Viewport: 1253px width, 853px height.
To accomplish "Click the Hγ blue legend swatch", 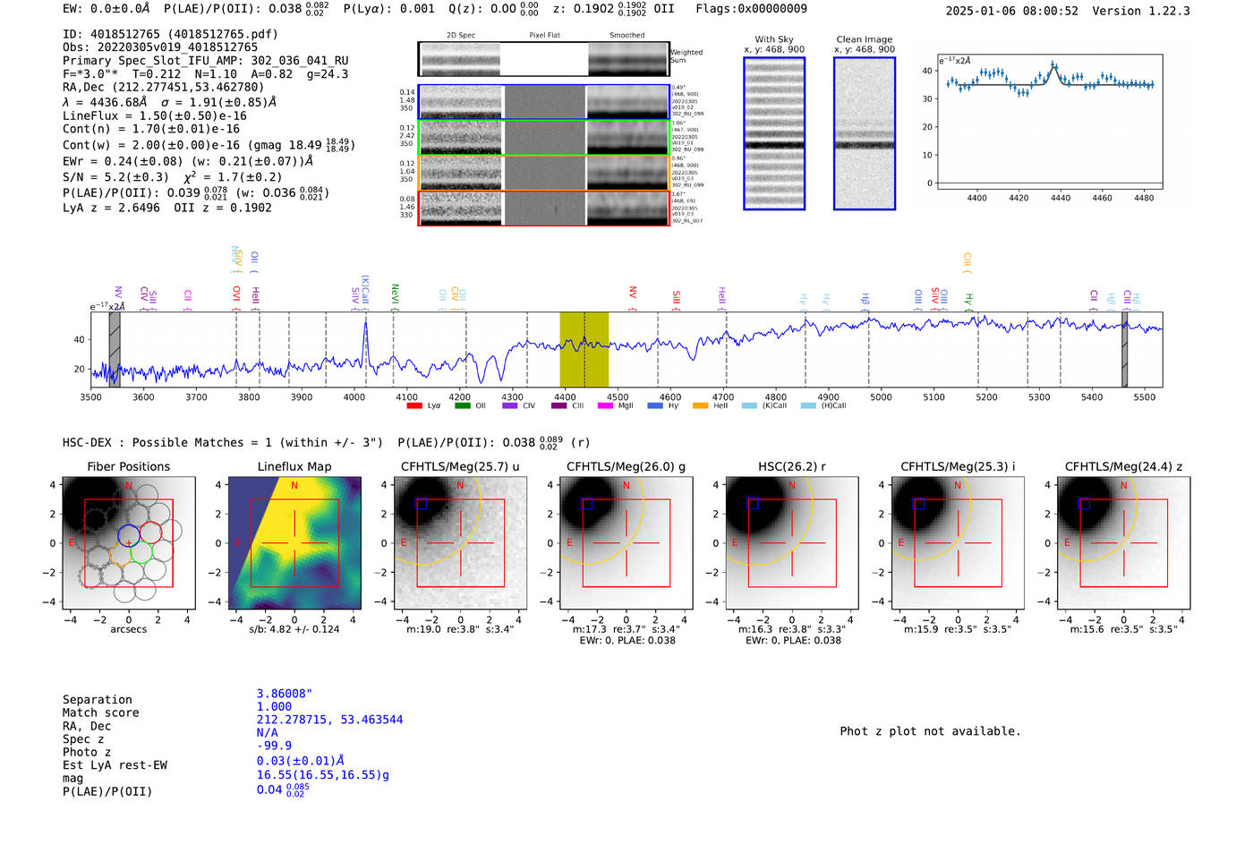I will [655, 405].
